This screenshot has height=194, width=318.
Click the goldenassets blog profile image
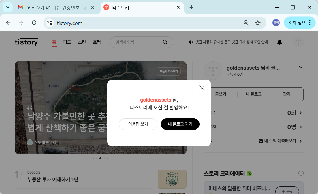tap(213, 71)
